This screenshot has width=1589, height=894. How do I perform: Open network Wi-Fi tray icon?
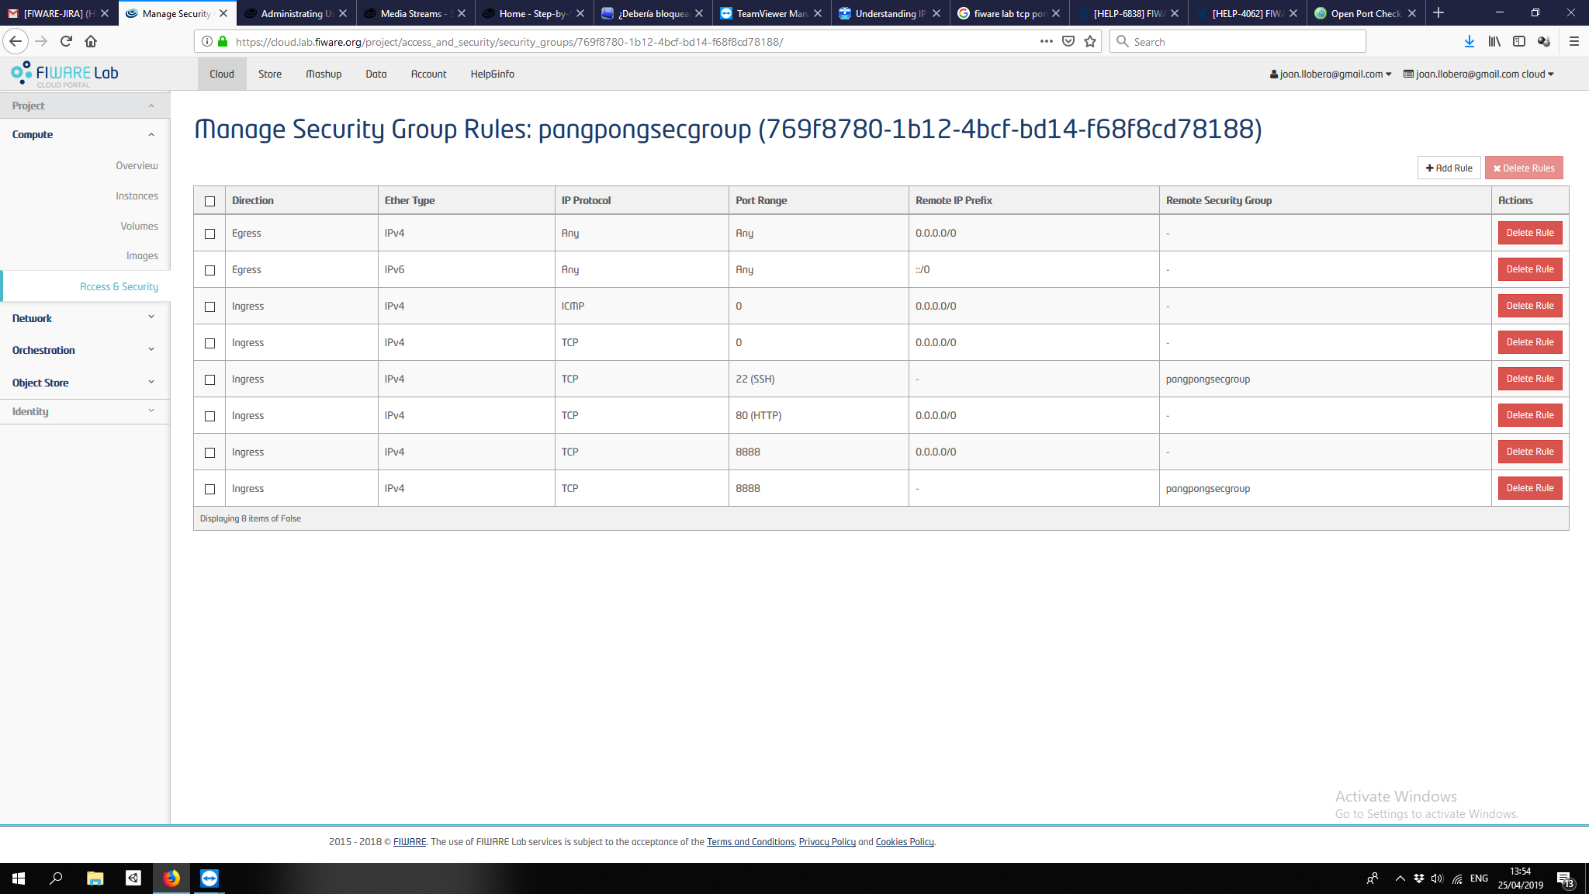1457,878
